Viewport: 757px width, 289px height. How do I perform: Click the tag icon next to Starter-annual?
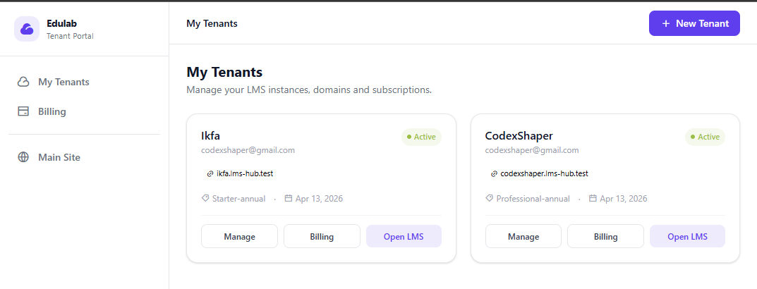point(205,198)
